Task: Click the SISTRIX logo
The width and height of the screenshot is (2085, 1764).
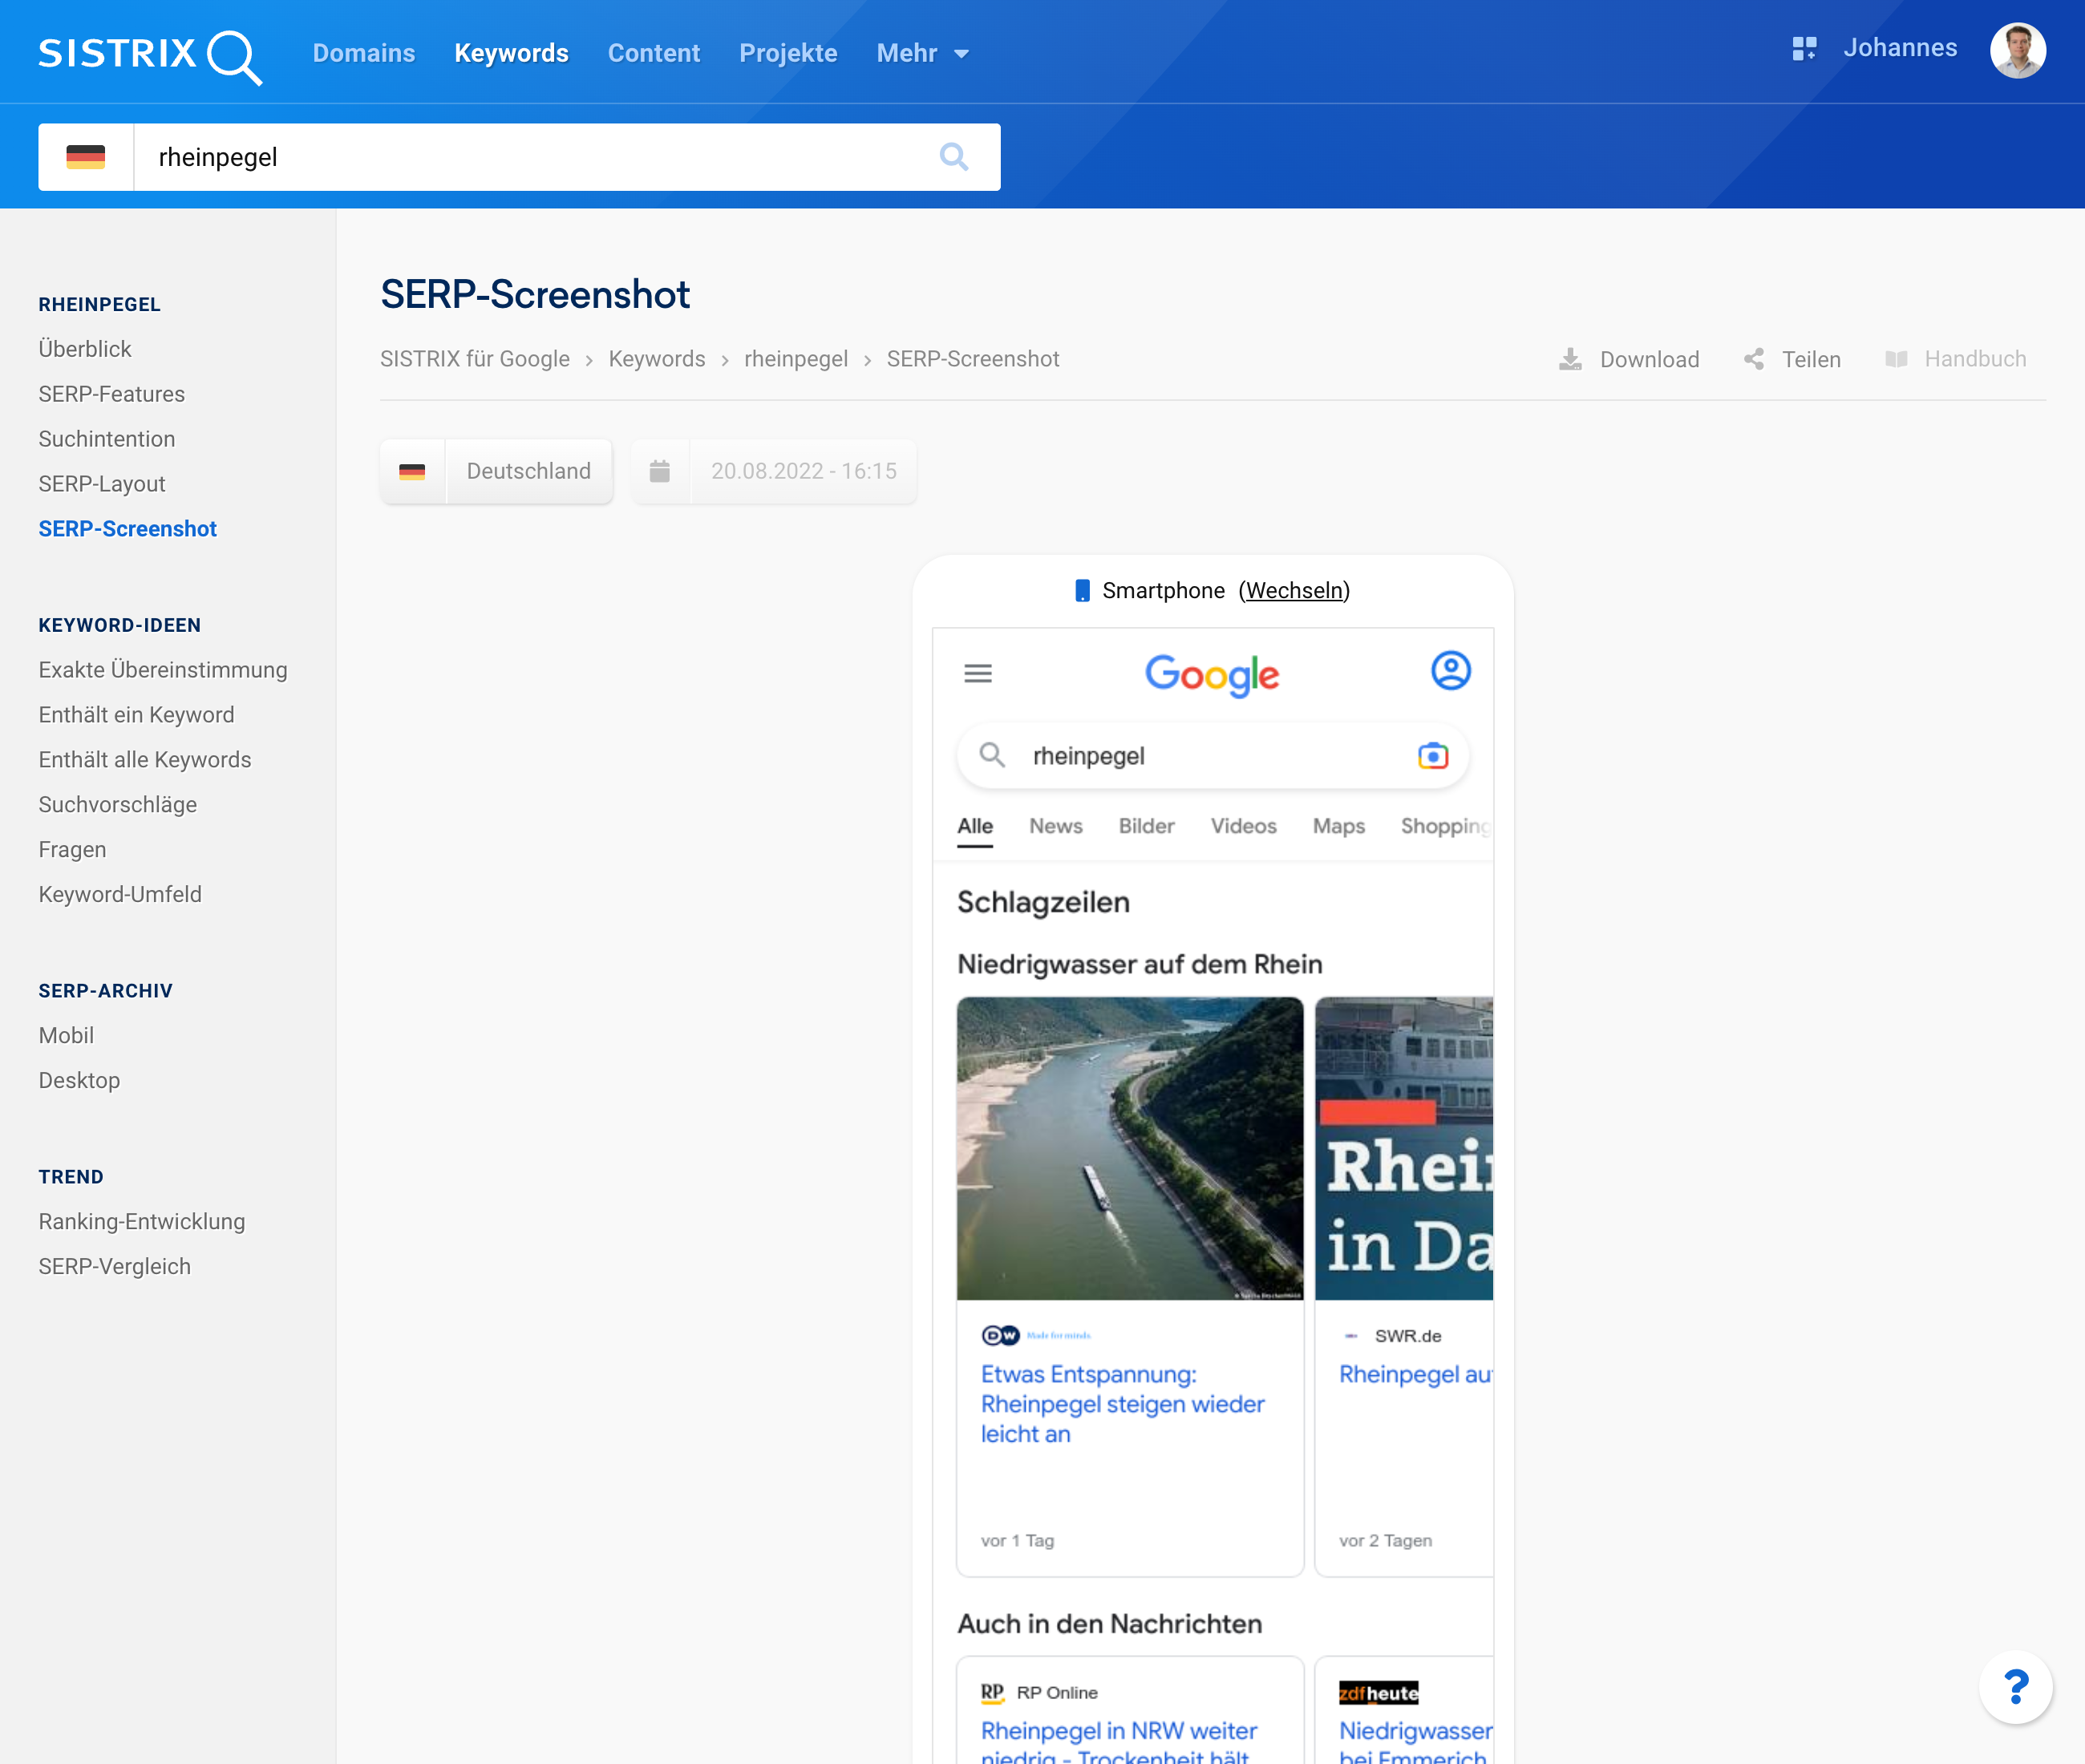Action: click(150, 54)
